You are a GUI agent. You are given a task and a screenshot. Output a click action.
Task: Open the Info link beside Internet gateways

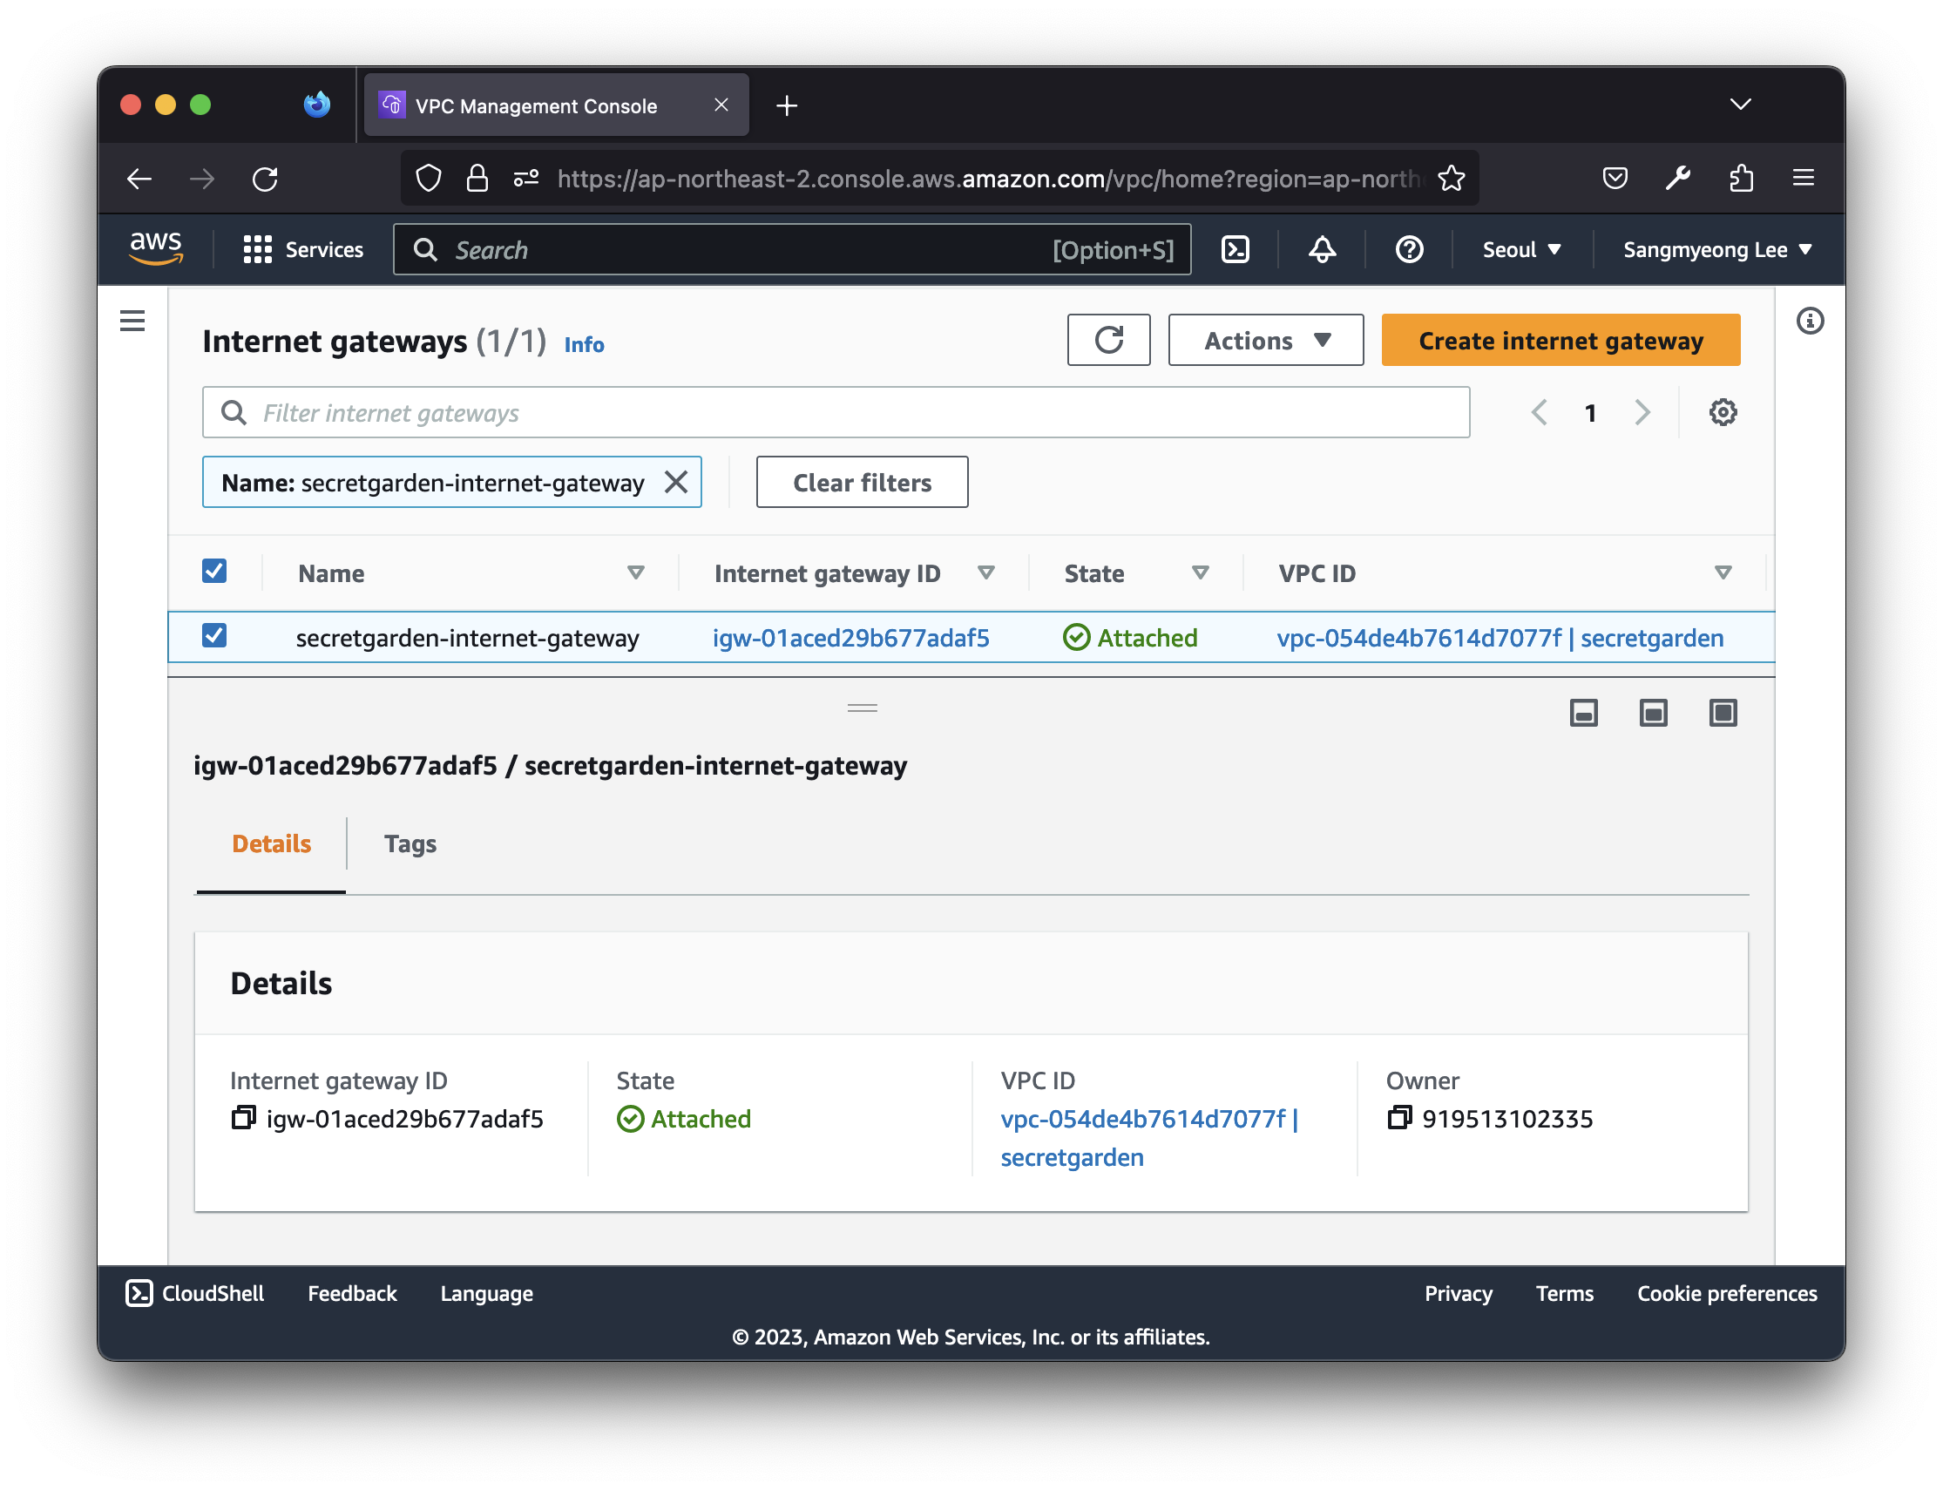click(x=584, y=344)
